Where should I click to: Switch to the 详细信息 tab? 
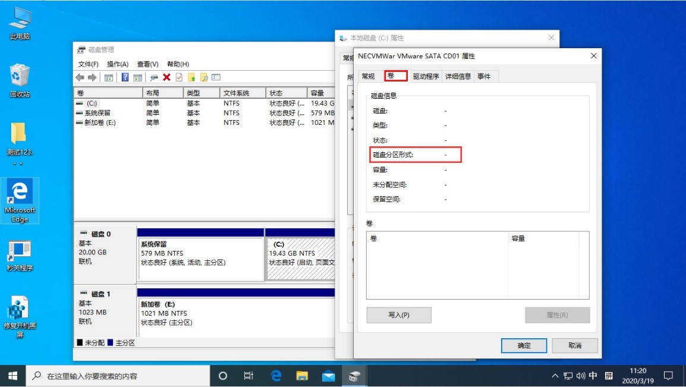click(458, 77)
